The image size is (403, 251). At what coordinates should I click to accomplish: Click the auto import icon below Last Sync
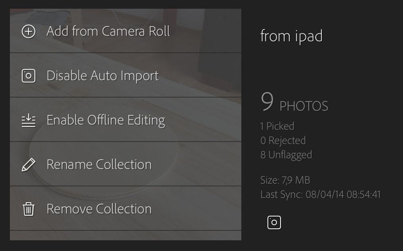tap(274, 222)
